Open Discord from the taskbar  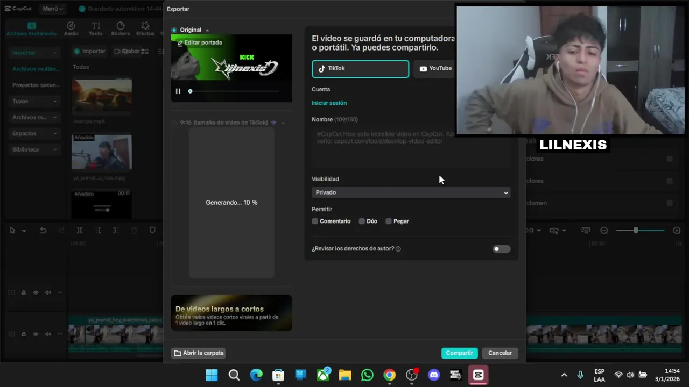click(434, 375)
